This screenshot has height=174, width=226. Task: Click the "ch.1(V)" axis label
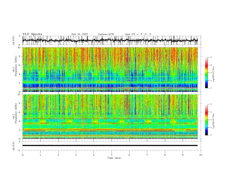coord(13,40)
